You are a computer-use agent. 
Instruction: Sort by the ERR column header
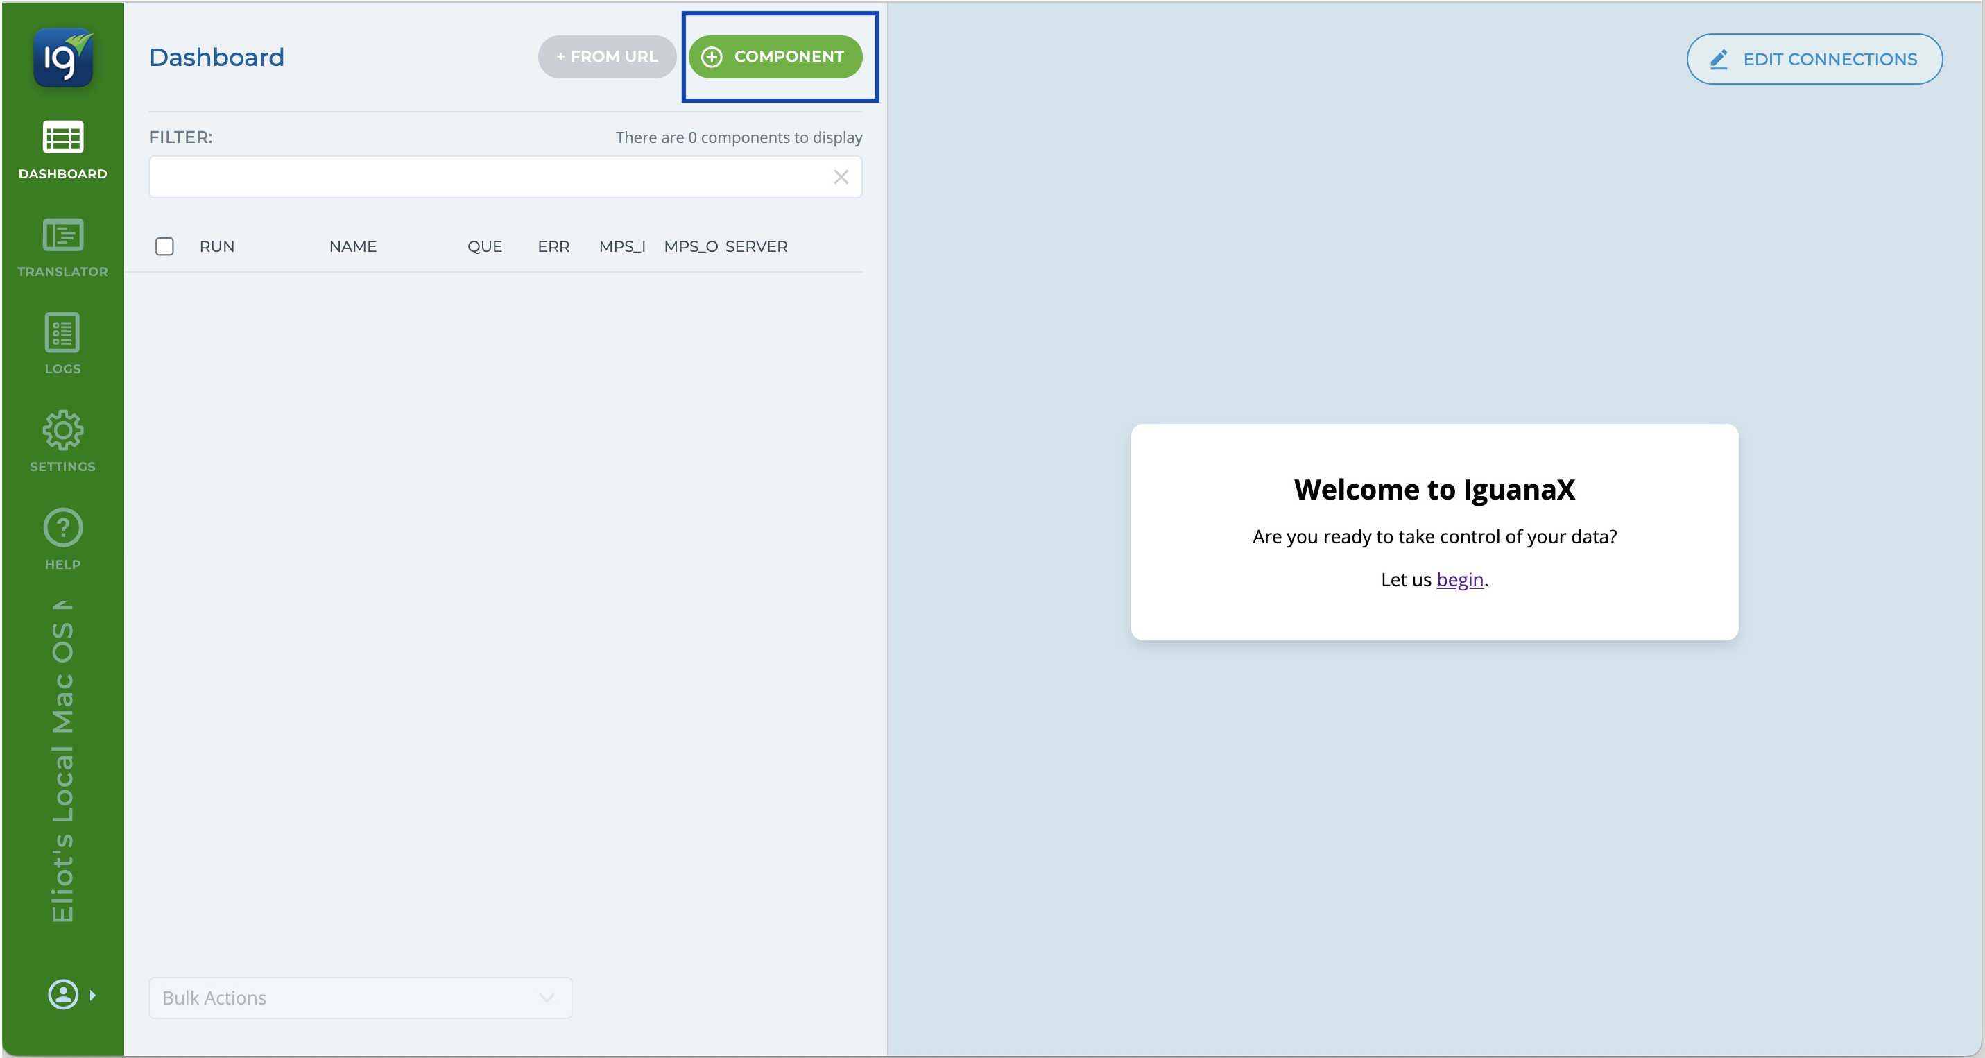click(553, 246)
